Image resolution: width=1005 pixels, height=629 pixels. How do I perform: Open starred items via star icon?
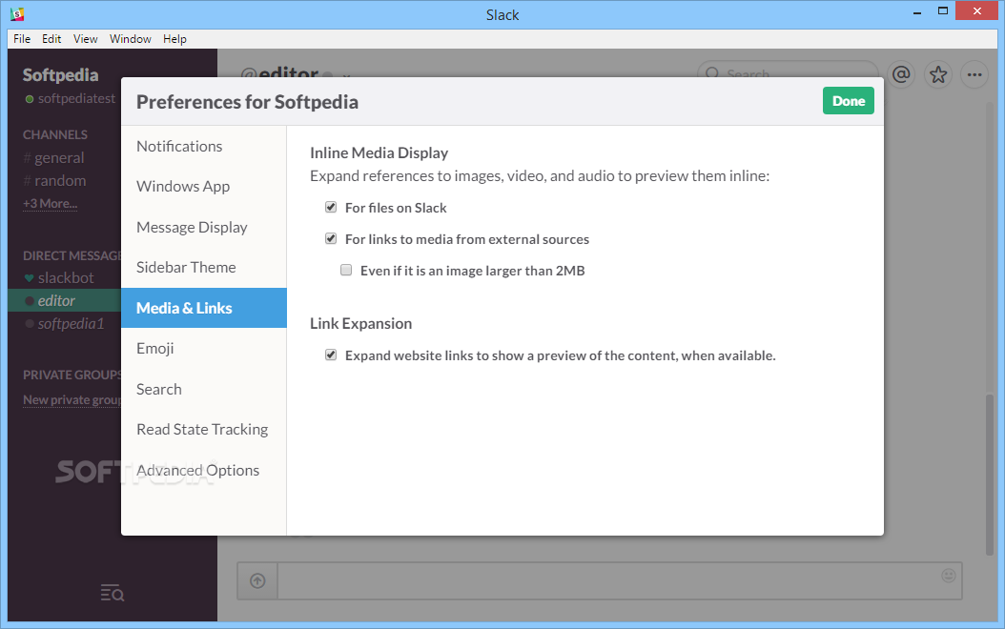coord(938,75)
